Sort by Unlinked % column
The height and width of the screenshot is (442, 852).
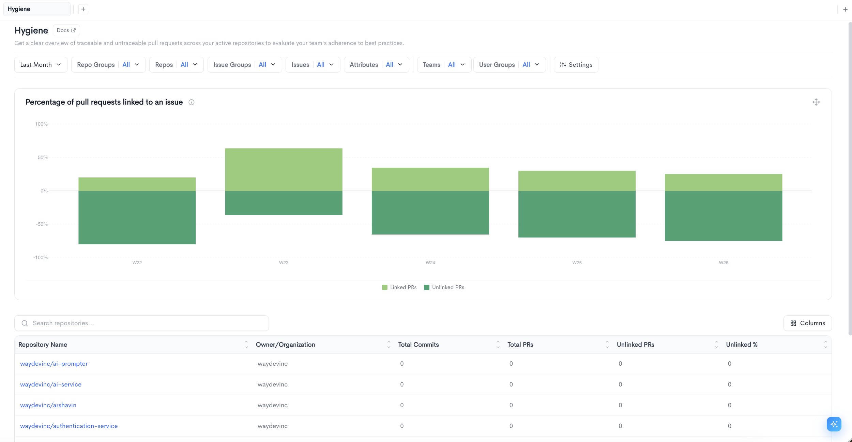coord(825,345)
